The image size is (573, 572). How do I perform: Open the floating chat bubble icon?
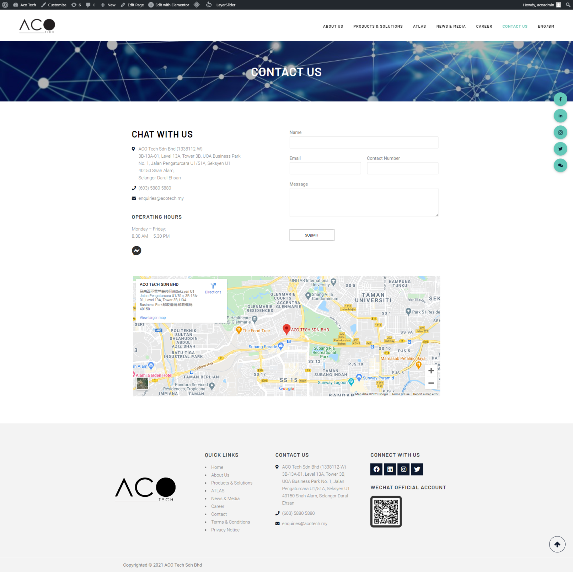pos(560,166)
